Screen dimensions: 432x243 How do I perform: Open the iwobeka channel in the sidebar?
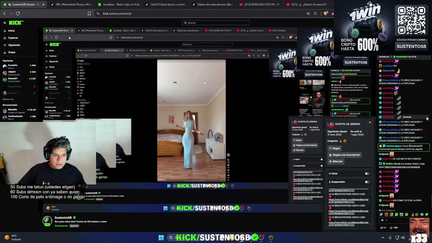[x=19, y=92]
